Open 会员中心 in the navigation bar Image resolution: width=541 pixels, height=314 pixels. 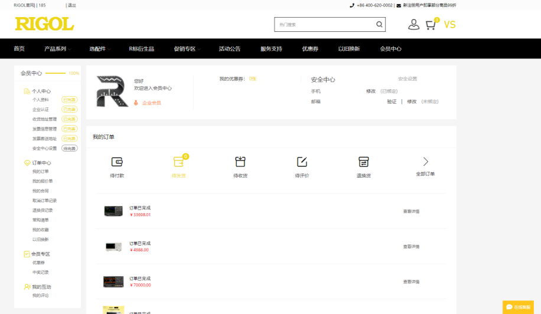point(390,49)
